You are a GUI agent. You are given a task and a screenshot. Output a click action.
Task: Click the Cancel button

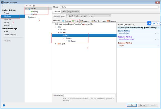pyautogui.click(x=142, y=105)
